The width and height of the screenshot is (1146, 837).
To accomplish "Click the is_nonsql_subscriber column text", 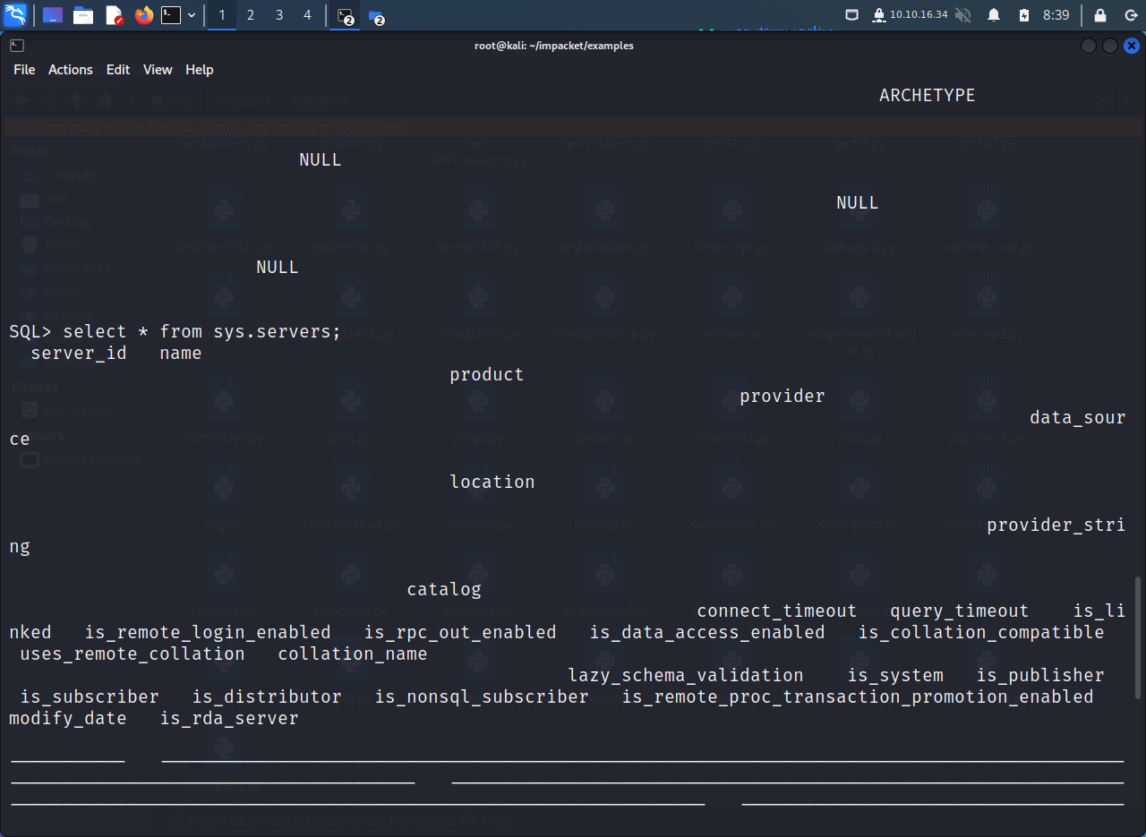I will point(482,697).
